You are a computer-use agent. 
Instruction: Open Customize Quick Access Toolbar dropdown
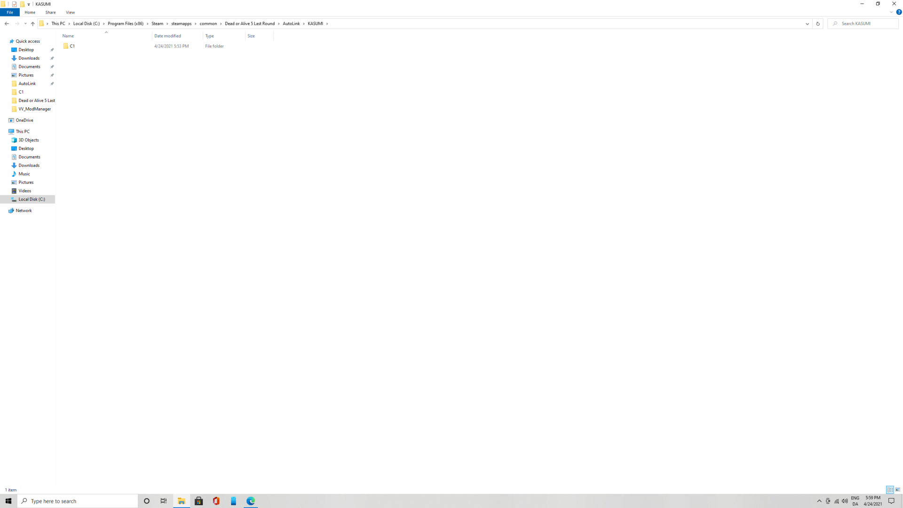29,4
